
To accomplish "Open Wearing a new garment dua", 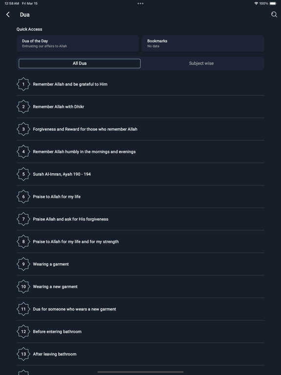I will pyautogui.click(x=140, y=287).
